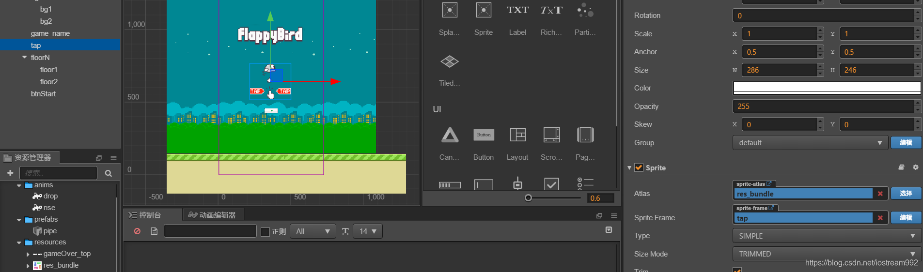Clear the tap sprite frame with the red X
This screenshot has width=923, height=272.
click(880, 218)
